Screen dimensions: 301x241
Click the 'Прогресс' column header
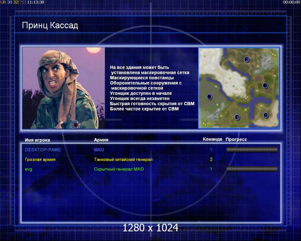(236, 139)
